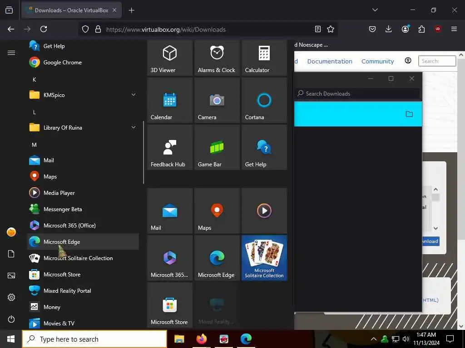Launch Google Chrome from app list

point(83,63)
